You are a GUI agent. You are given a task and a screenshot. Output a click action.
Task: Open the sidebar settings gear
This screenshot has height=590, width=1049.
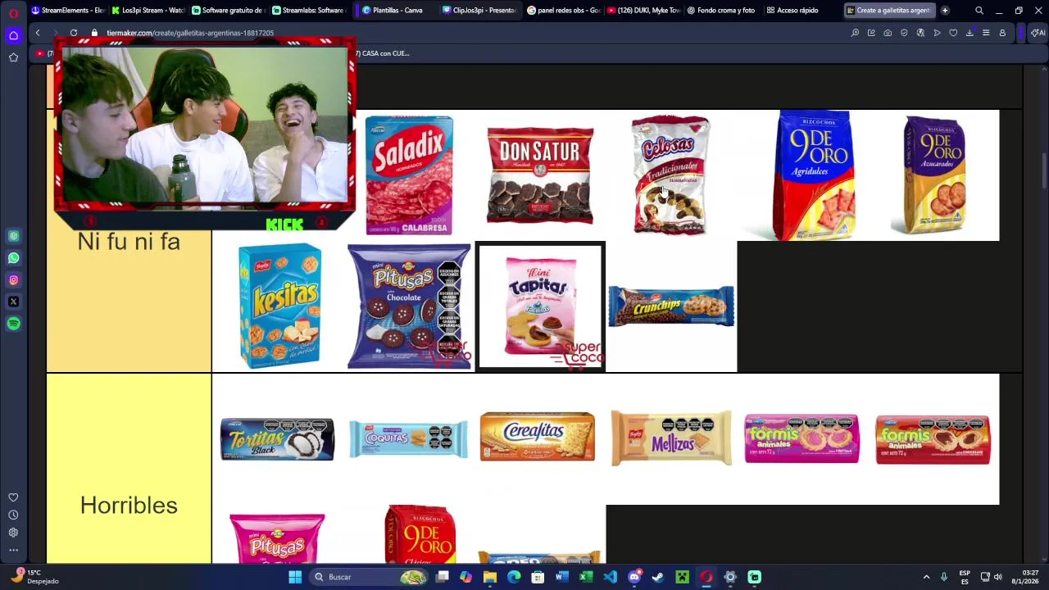(13, 533)
